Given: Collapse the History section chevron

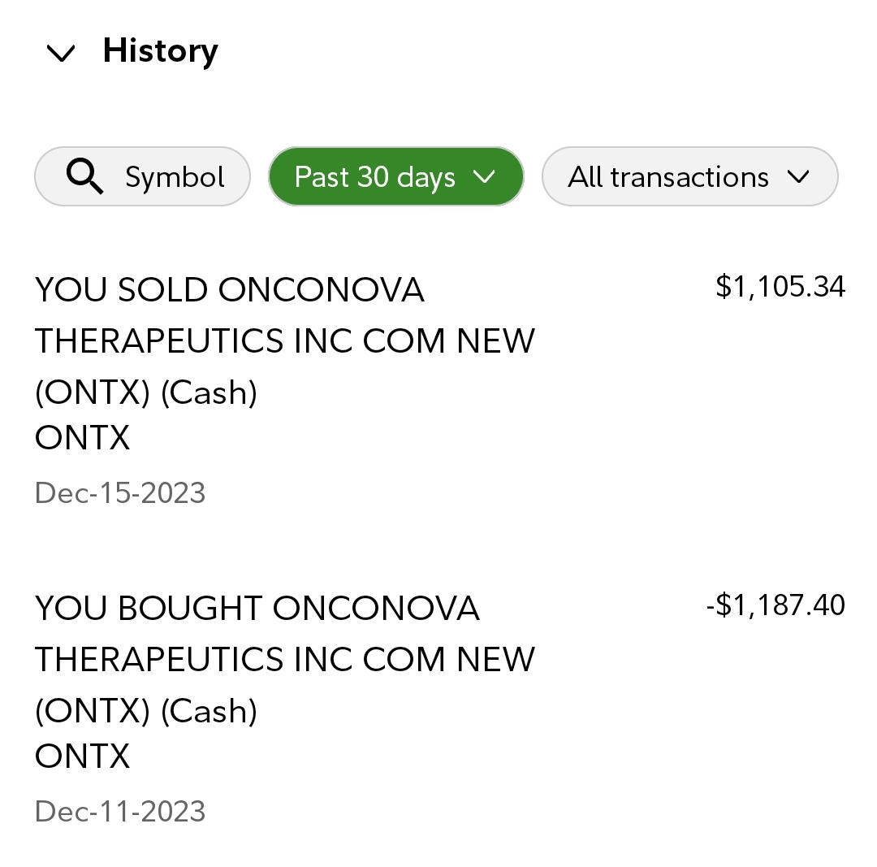Looking at the screenshot, I should tap(61, 54).
